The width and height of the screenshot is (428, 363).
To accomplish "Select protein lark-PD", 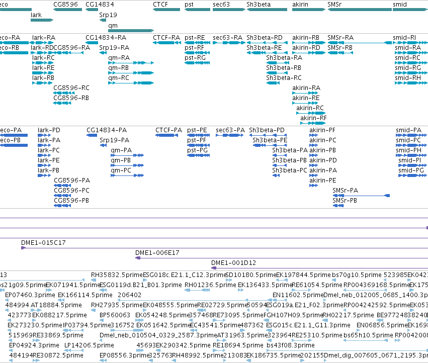I will [49, 130].
